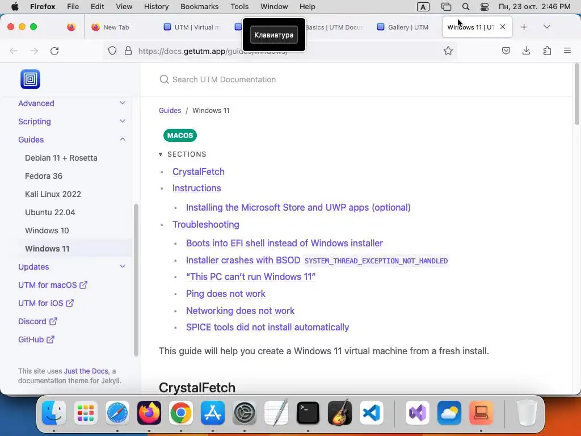Click the reload page button

[54, 51]
